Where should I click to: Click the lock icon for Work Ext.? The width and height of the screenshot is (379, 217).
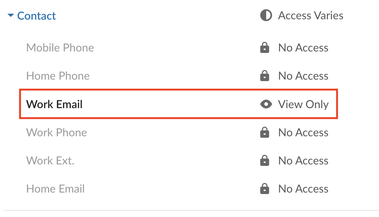coord(265,161)
